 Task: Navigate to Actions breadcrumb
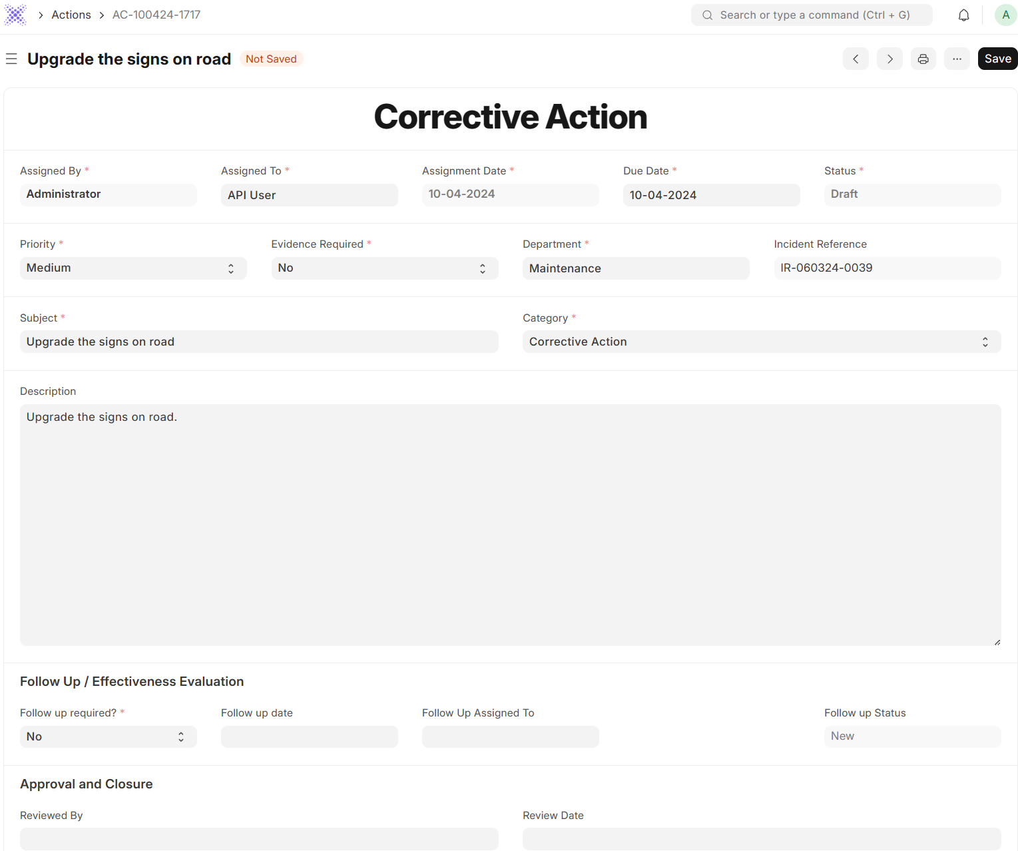click(71, 15)
